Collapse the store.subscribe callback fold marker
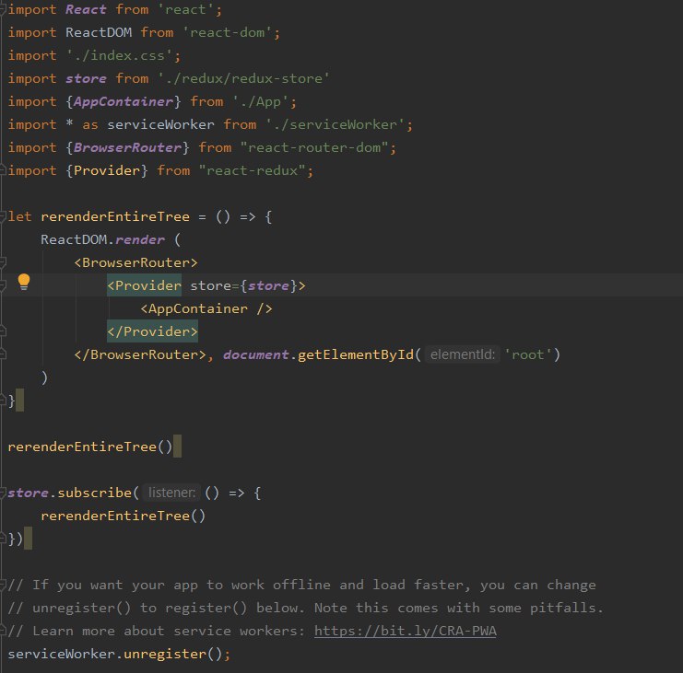 click(x=3, y=493)
